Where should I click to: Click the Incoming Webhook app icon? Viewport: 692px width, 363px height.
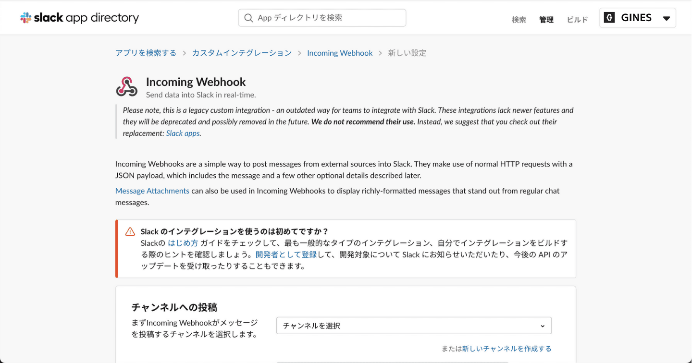[x=127, y=87]
